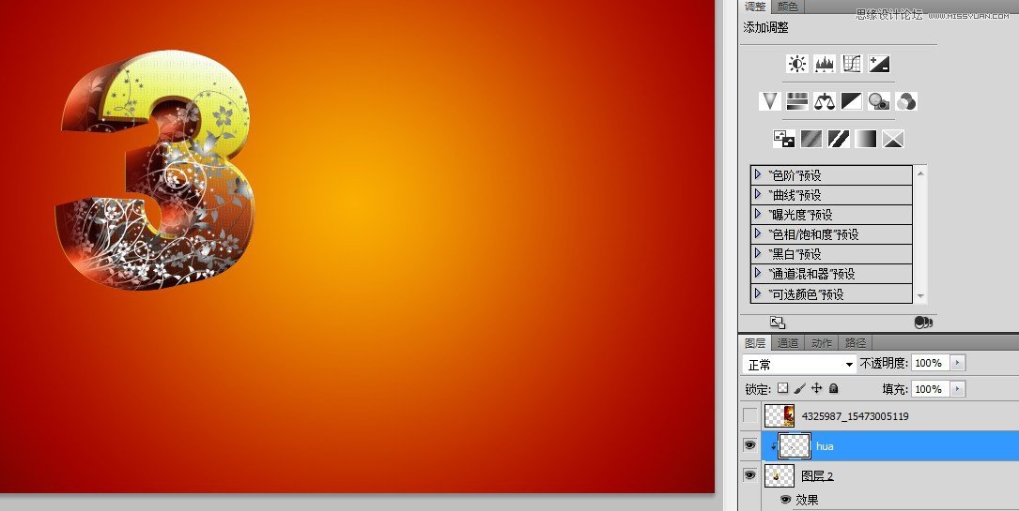
Task: Switch to the 路径 tab
Action: click(x=856, y=343)
